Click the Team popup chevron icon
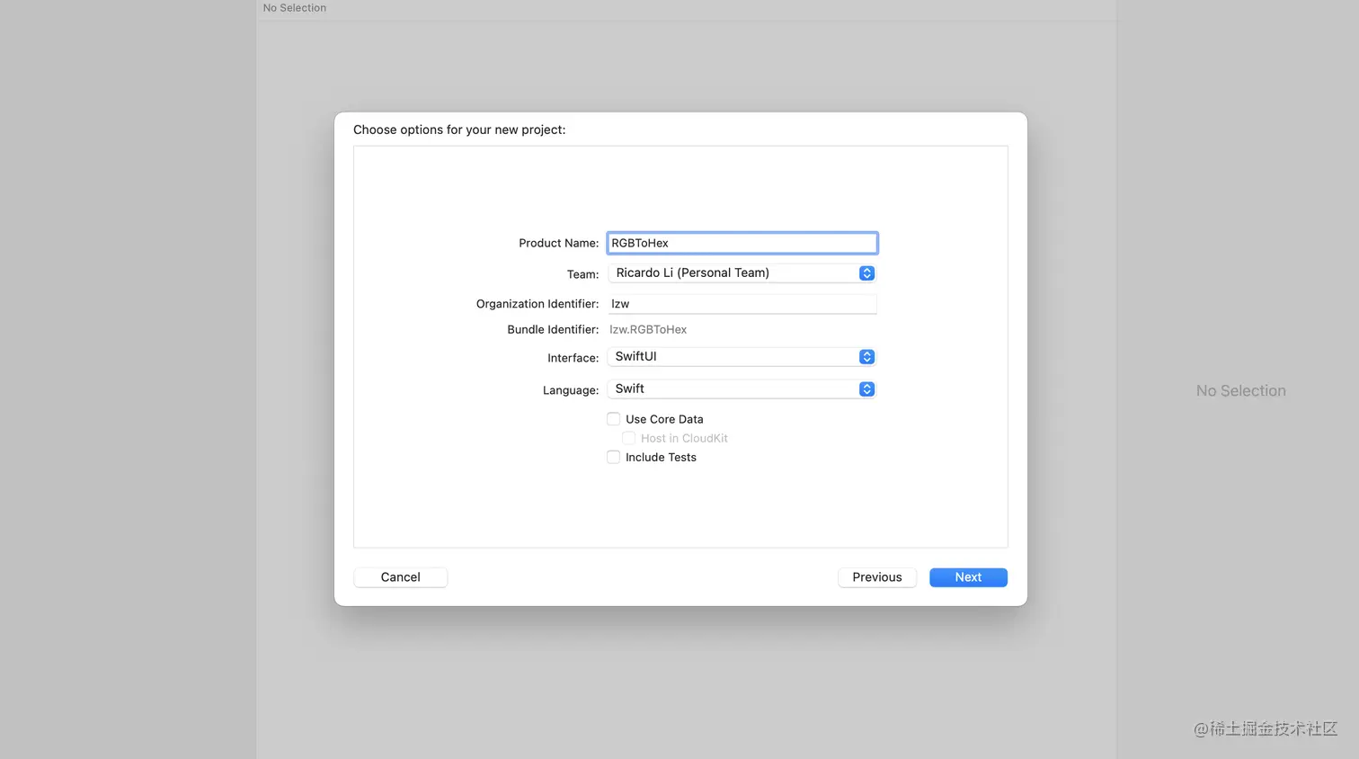The image size is (1359, 759). [866, 273]
